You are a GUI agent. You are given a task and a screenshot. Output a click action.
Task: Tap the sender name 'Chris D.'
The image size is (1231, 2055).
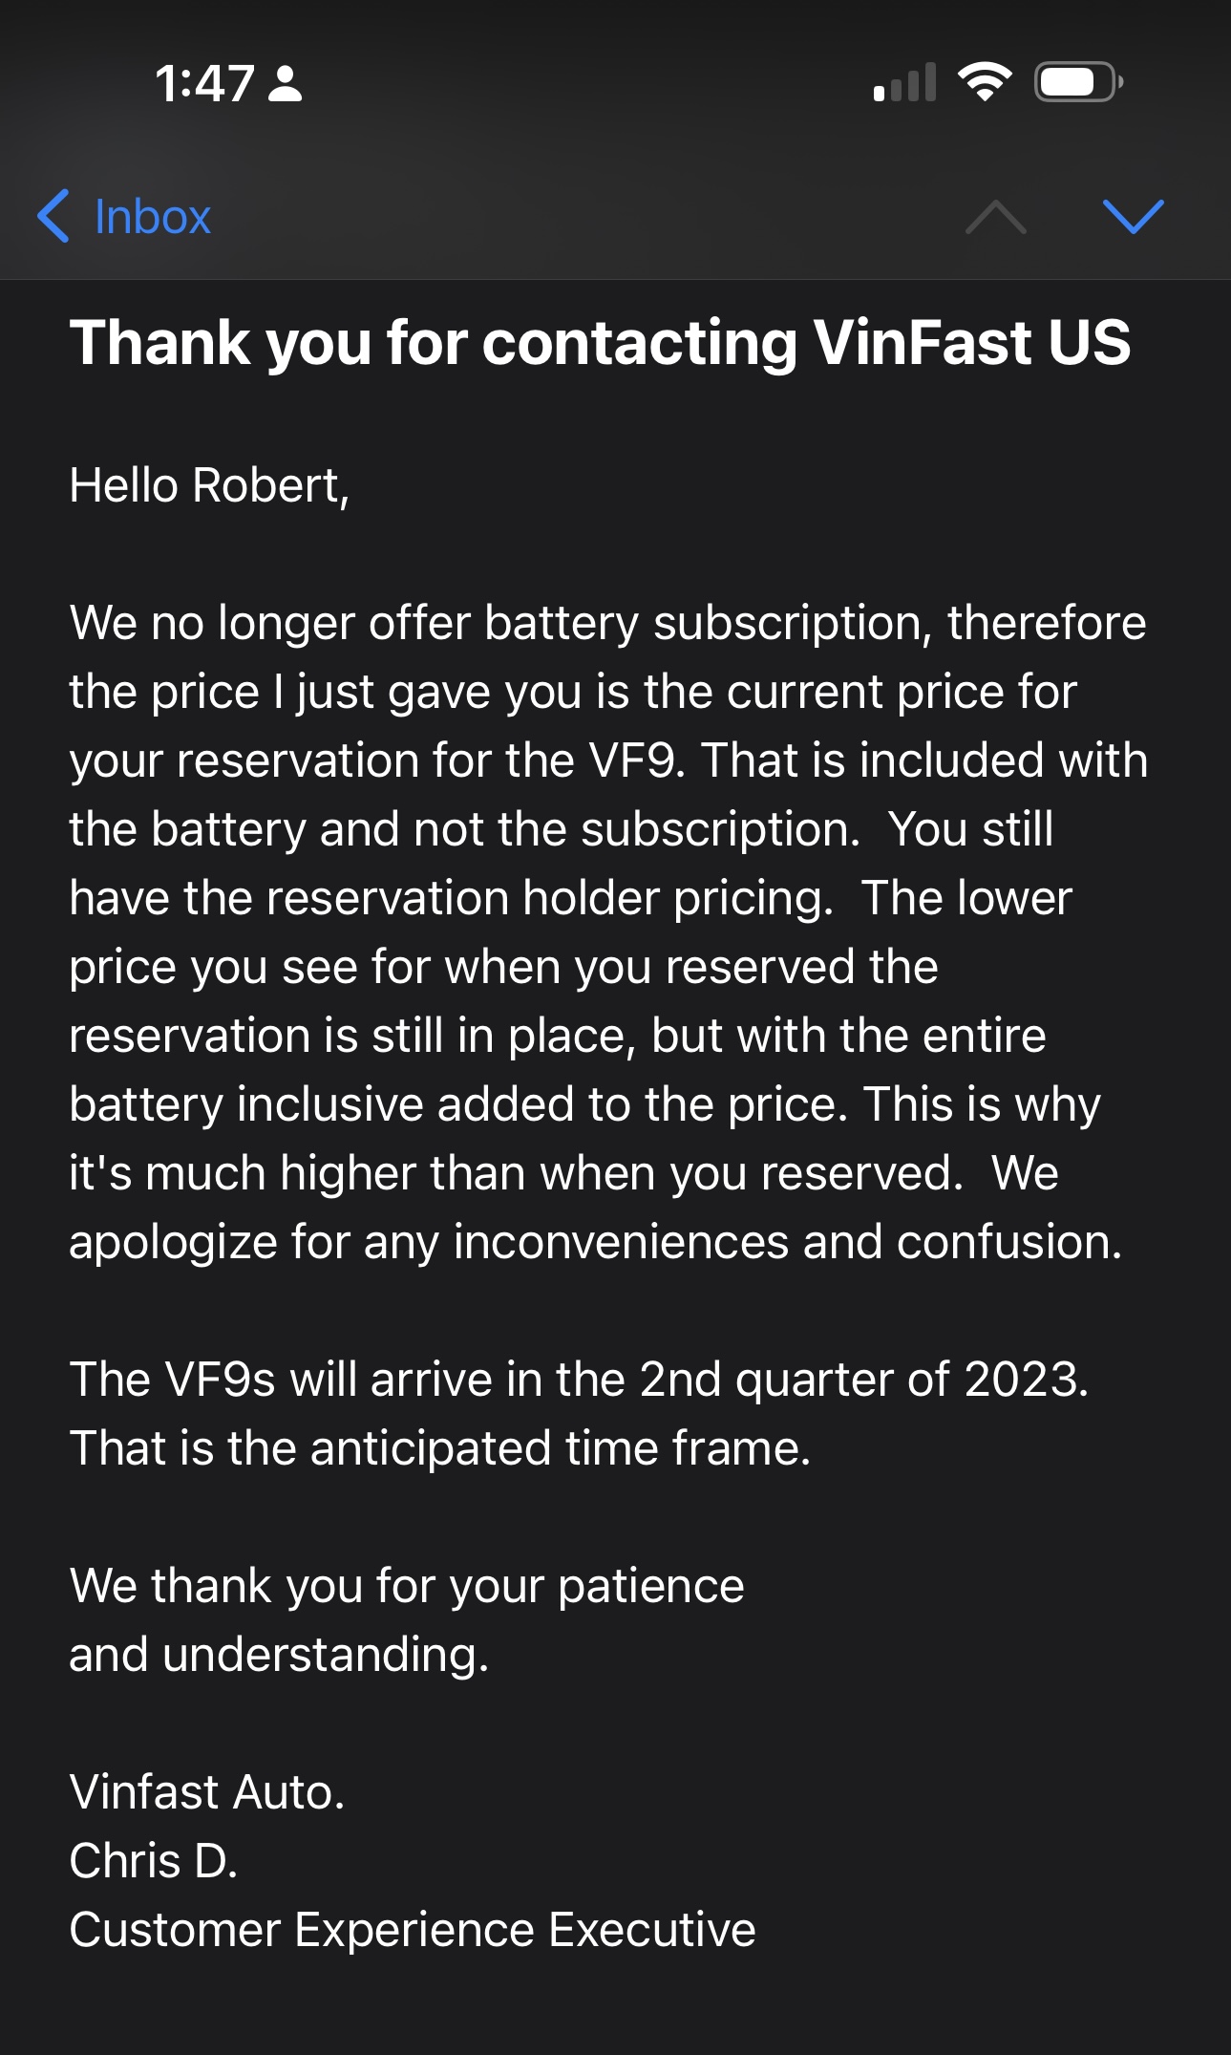[x=153, y=1861]
